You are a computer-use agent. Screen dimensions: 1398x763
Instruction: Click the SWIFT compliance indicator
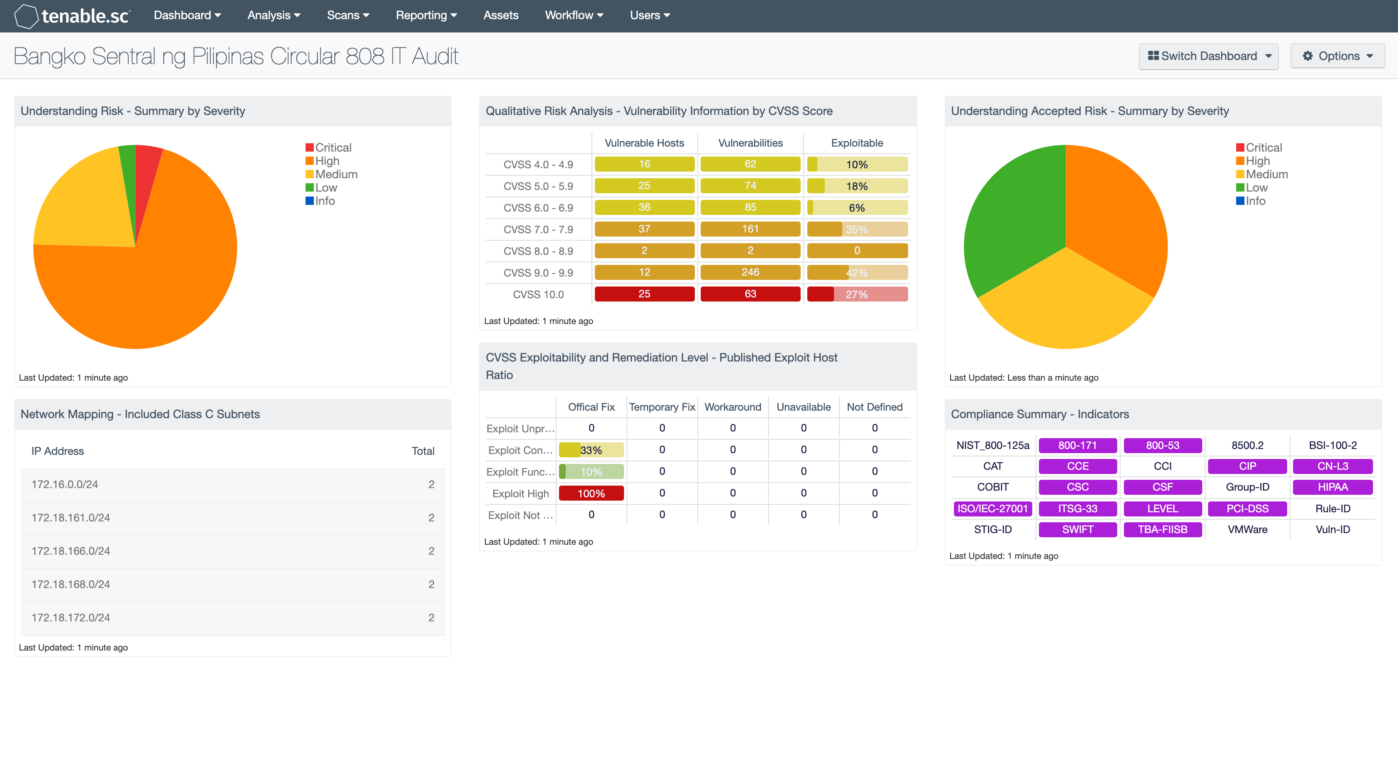pyautogui.click(x=1077, y=530)
